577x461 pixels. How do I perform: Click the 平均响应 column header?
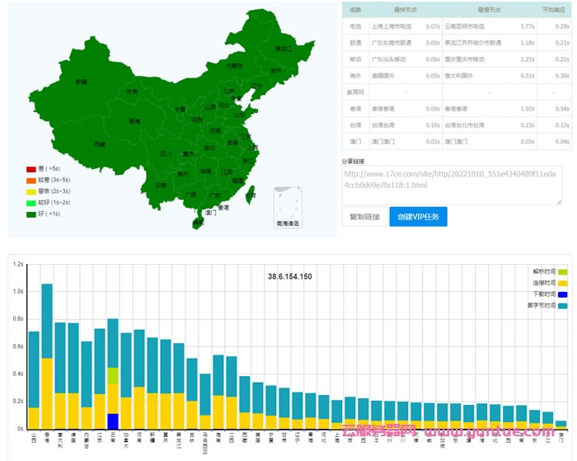pyautogui.click(x=552, y=10)
